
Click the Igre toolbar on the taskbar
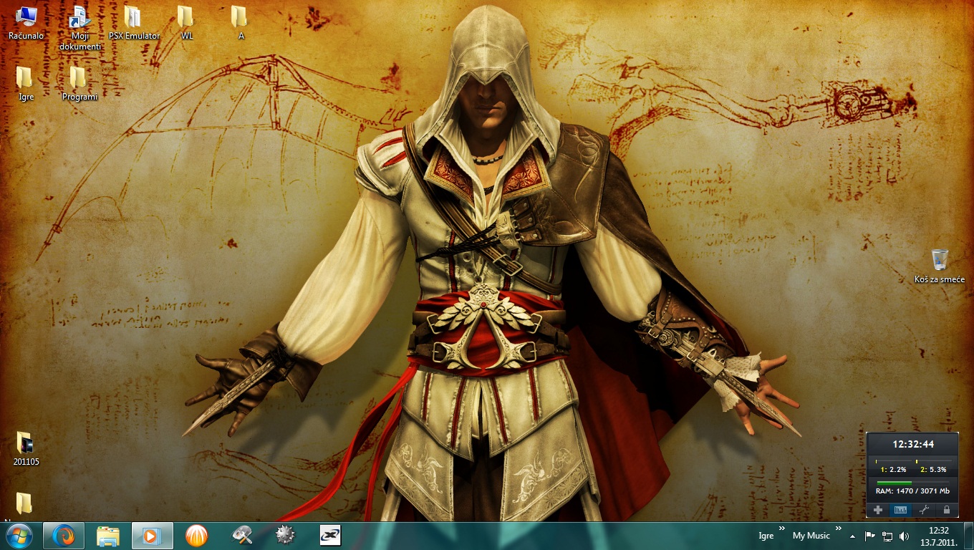tap(766, 536)
